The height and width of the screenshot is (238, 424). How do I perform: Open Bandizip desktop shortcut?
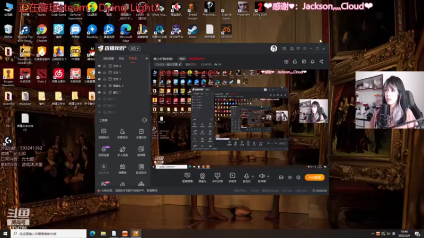92,31
